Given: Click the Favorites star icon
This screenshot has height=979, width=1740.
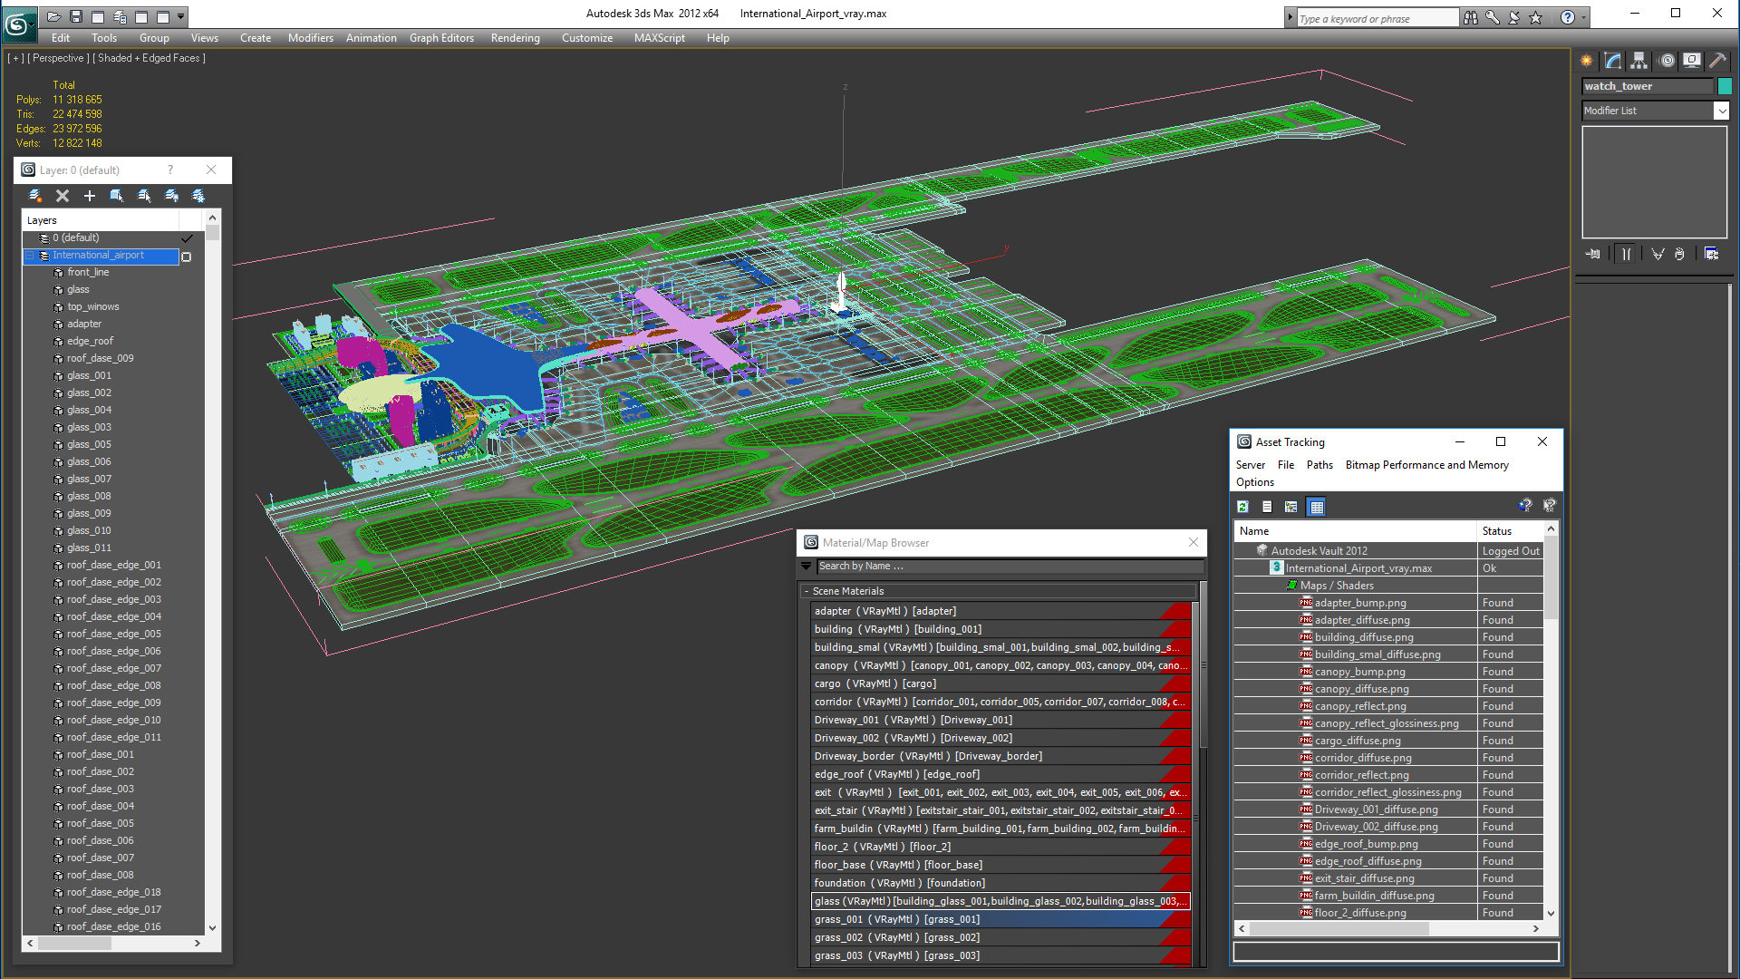Looking at the screenshot, I should (x=1535, y=17).
